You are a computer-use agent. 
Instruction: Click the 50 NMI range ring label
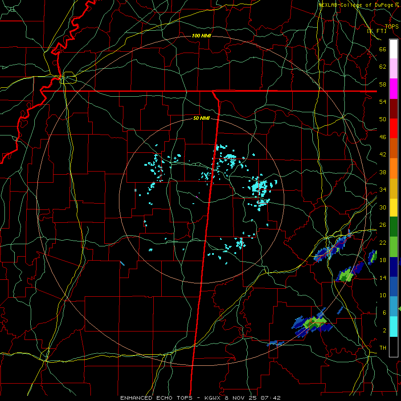pos(201,118)
